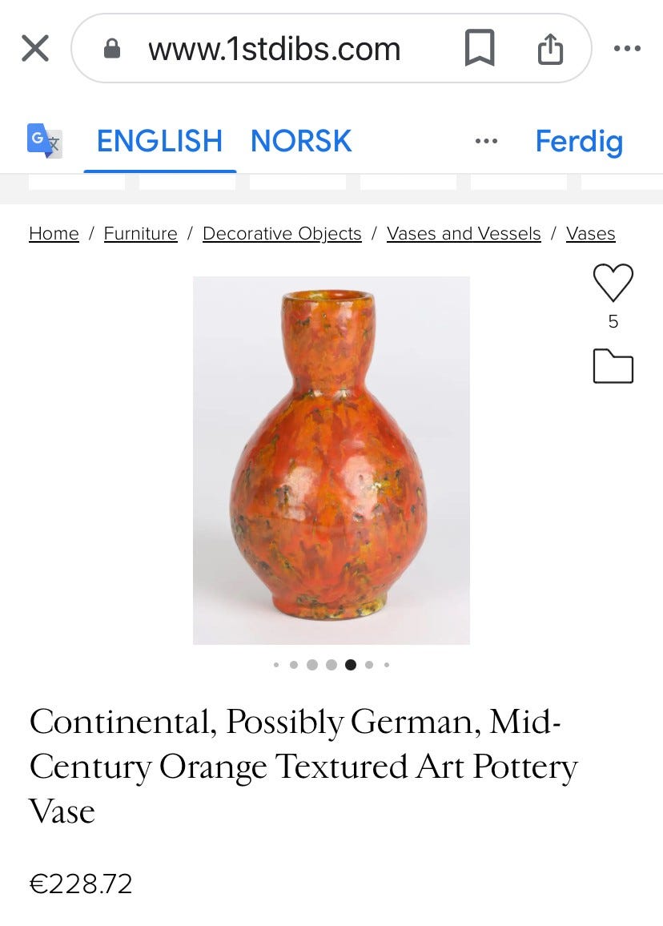Screen dimensions: 663x926
Task: Save the item using the folder icon
Action: coord(613,366)
